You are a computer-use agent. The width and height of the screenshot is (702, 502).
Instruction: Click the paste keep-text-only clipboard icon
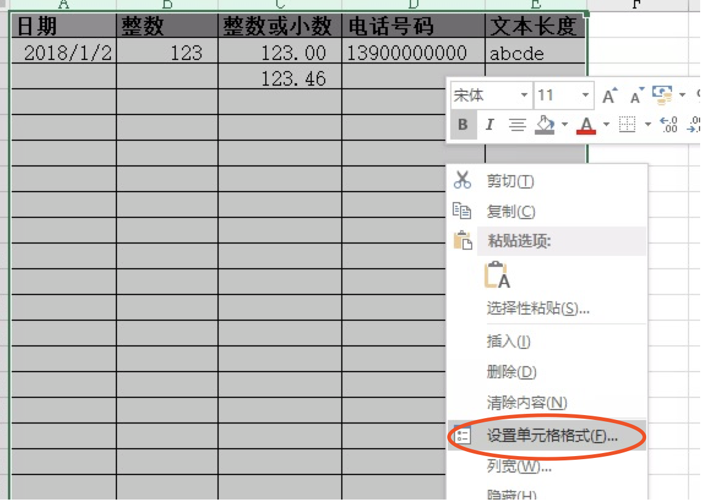click(x=497, y=275)
